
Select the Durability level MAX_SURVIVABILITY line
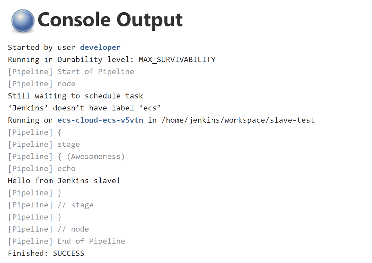coord(112,60)
